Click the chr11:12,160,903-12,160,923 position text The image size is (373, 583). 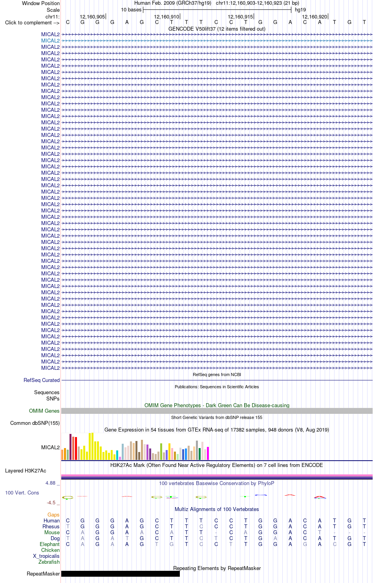258,3
